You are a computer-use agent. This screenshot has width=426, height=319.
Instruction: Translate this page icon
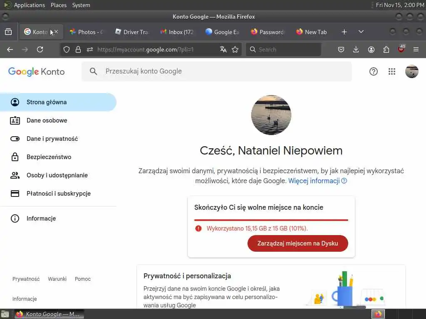223,49
